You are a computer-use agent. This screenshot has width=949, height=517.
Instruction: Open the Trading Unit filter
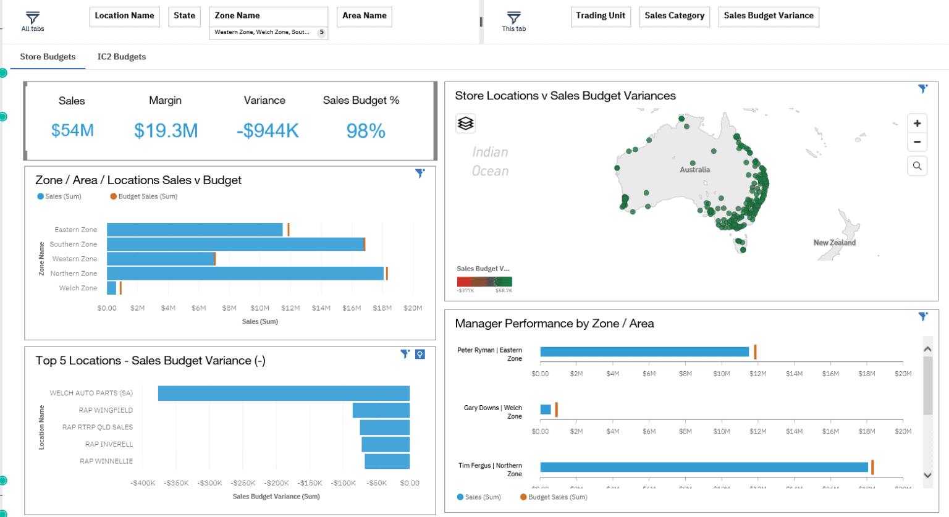[x=601, y=17]
